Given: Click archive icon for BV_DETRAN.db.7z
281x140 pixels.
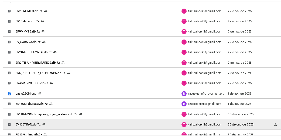Looking at the screenshot, I should click(9, 124).
